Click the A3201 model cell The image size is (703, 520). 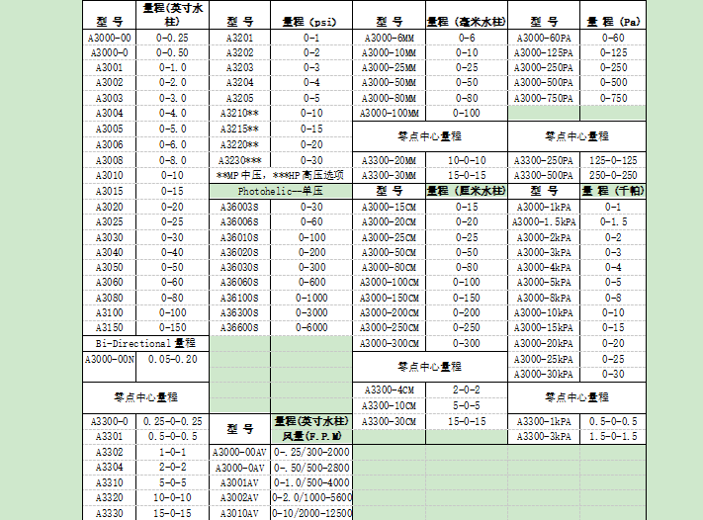pyautogui.click(x=239, y=37)
